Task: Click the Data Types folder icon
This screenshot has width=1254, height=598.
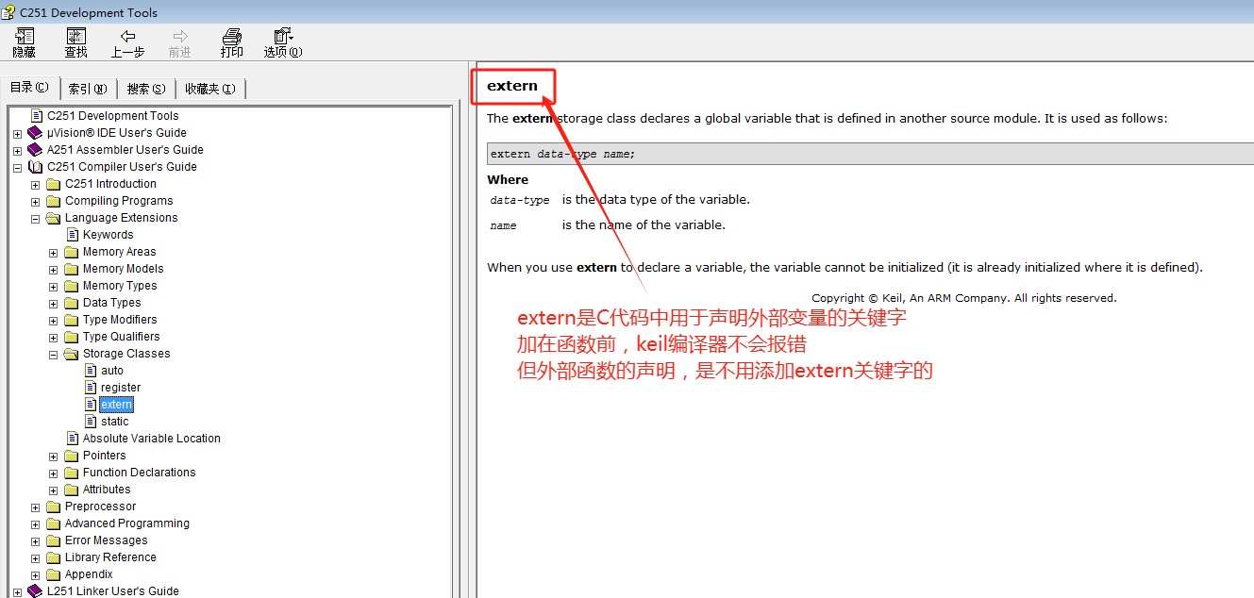Action: [x=71, y=303]
